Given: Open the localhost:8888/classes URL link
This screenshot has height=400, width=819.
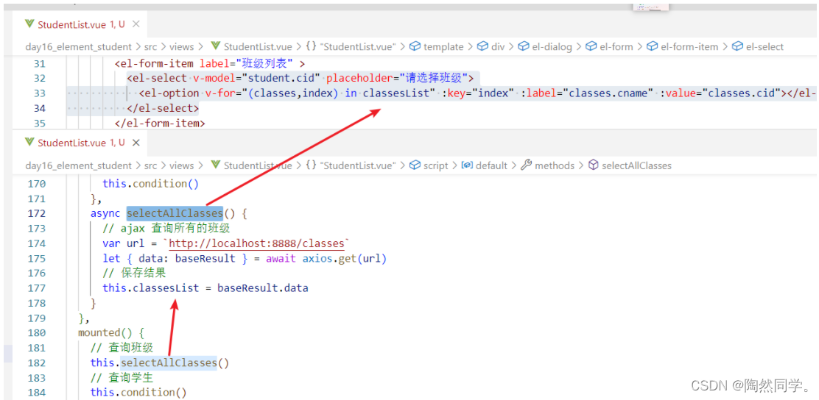Looking at the screenshot, I should (257, 243).
